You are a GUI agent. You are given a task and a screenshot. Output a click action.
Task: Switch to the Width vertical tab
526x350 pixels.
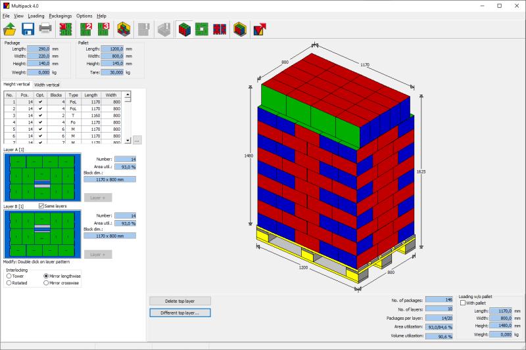point(47,85)
